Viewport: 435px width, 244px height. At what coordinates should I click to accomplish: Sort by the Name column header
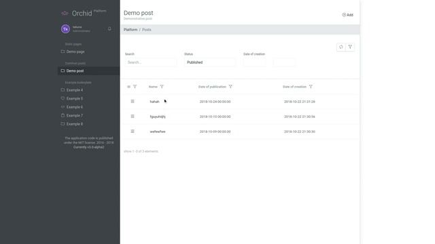[x=153, y=87]
